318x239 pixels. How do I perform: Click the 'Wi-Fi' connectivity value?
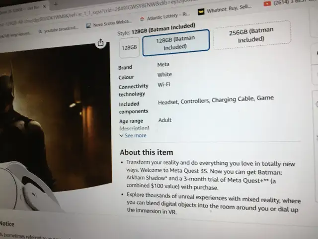tap(164, 84)
